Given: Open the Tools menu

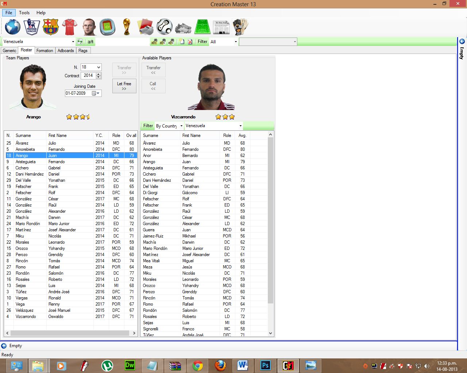Looking at the screenshot, I should pos(24,13).
